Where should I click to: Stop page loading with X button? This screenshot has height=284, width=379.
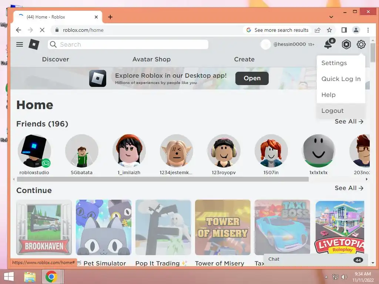(42, 30)
